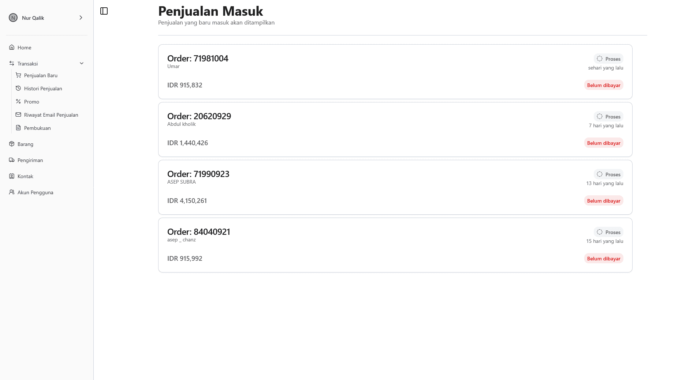Screen dimensions: 697x380
Task: Click the Transaksi arrows icon
Action: (12, 63)
